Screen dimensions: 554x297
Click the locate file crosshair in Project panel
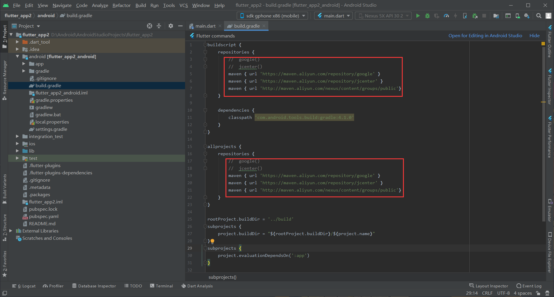pyautogui.click(x=150, y=26)
